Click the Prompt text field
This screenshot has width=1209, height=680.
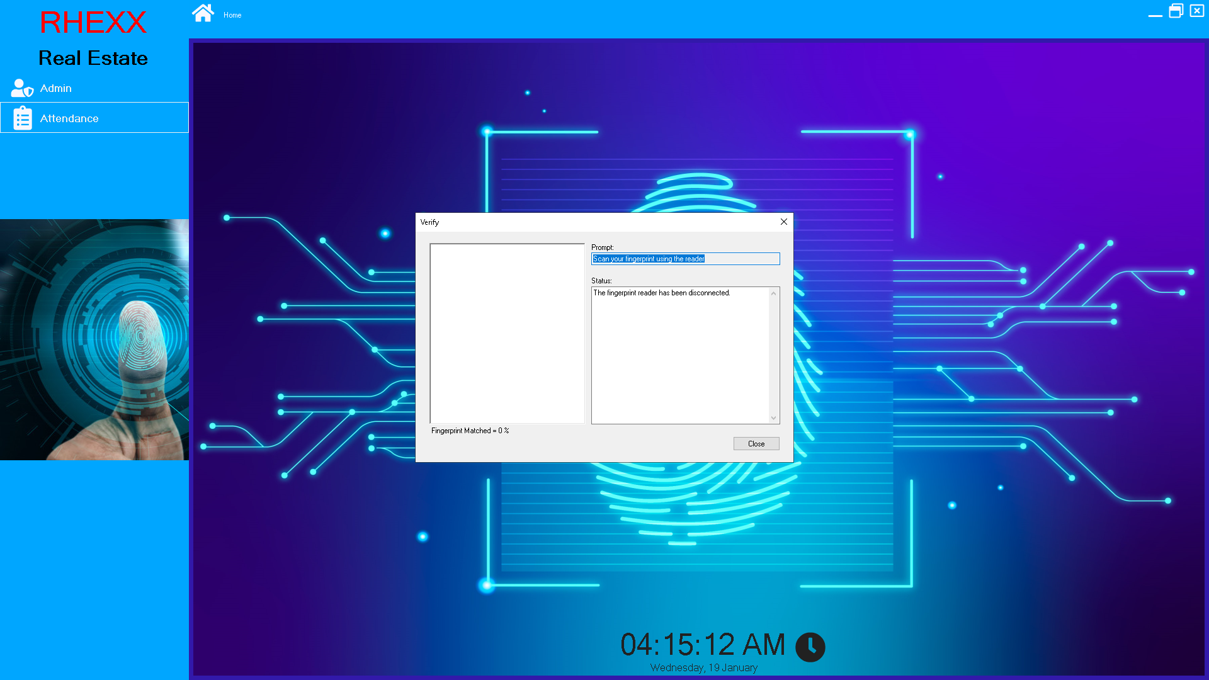(685, 259)
